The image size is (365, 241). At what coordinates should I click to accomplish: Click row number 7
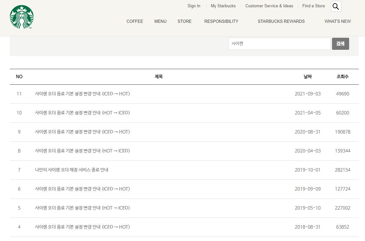pos(19,170)
